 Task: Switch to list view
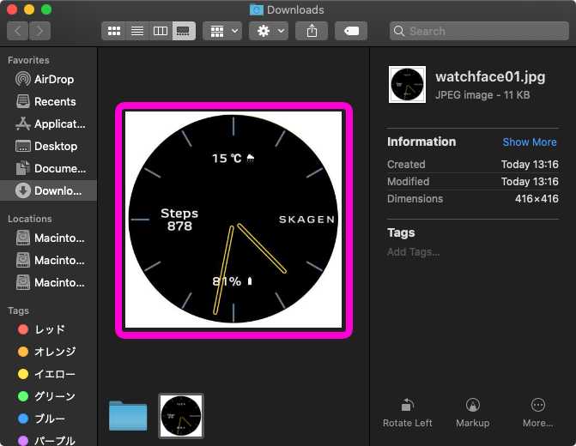(137, 31)
